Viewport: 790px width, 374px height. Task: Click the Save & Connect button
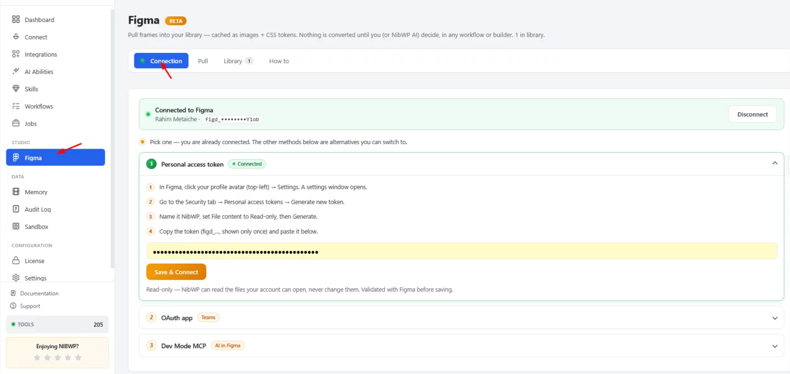pos(176,272)
